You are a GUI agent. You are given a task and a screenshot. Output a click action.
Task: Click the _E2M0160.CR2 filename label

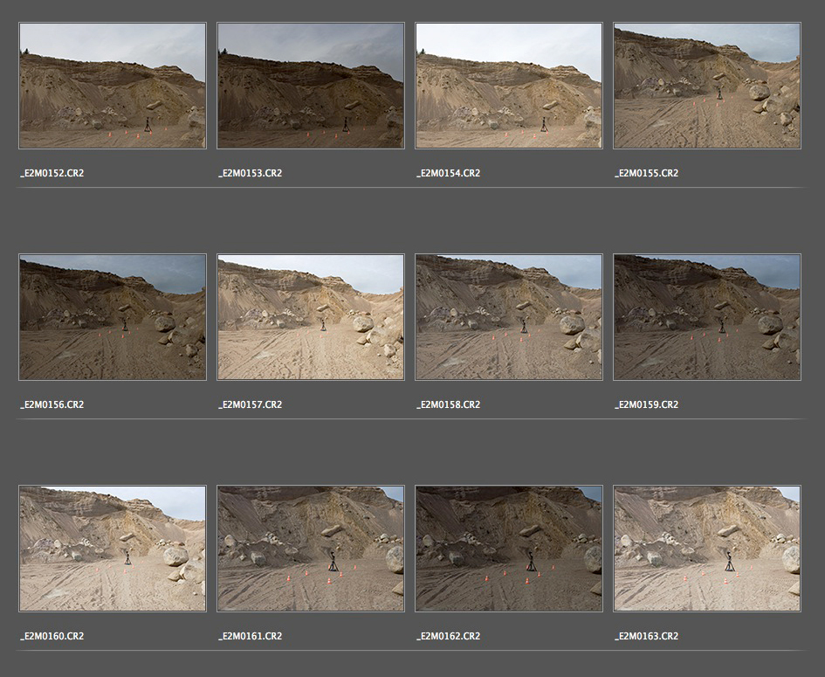tap(52, 636)
